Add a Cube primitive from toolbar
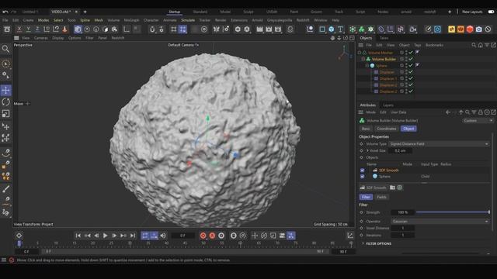497x279 pixels. [x=332, y=29]
